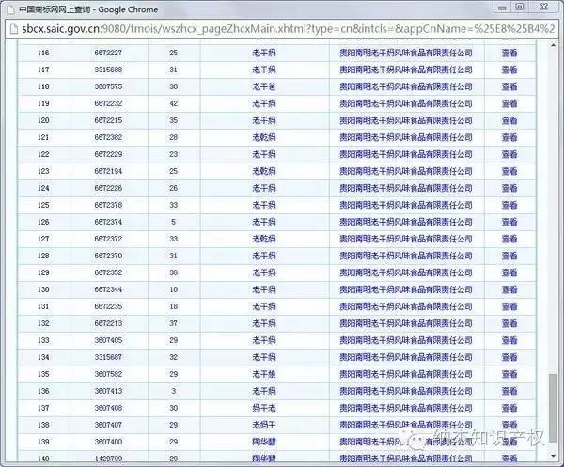Click 查看 link for row 136

coord(509,391)
